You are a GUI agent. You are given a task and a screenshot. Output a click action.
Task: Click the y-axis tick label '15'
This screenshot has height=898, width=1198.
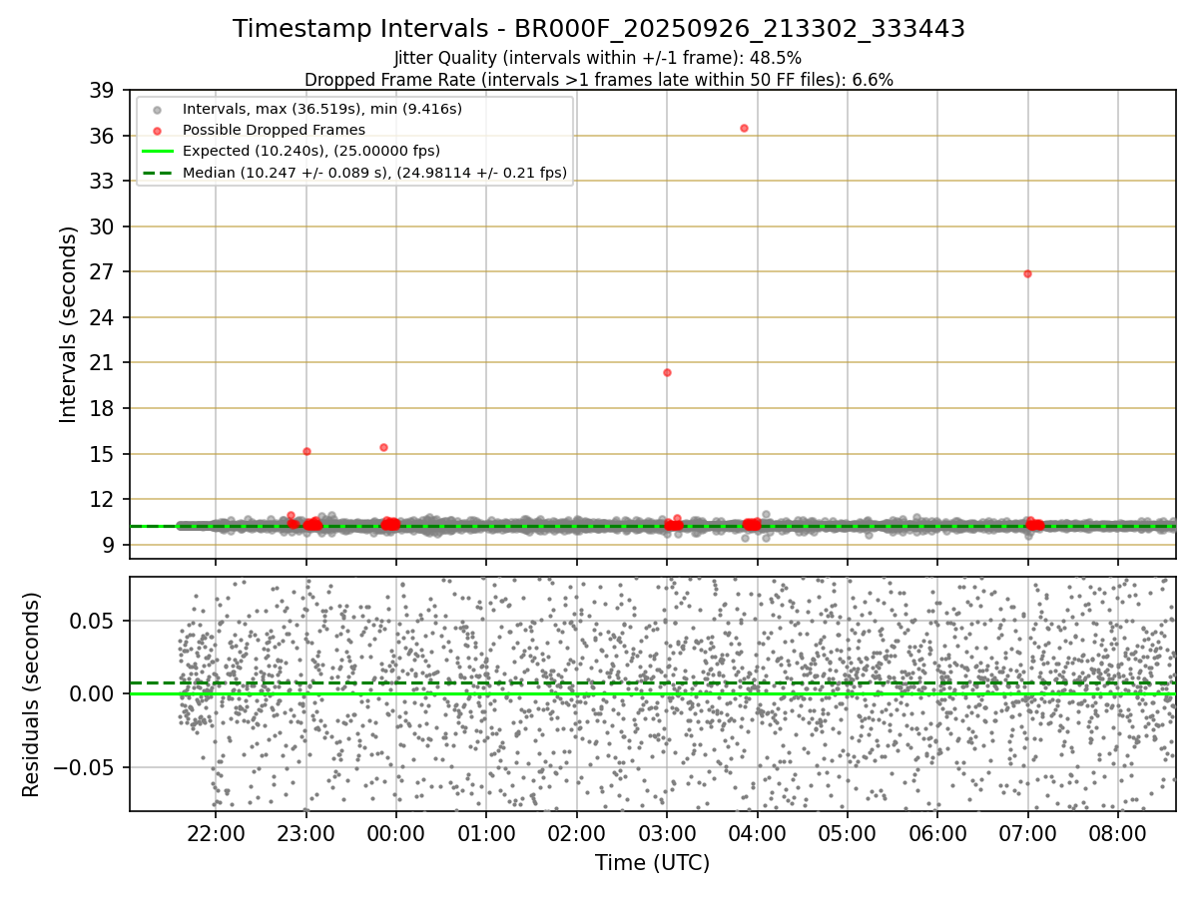pos(101,454)
